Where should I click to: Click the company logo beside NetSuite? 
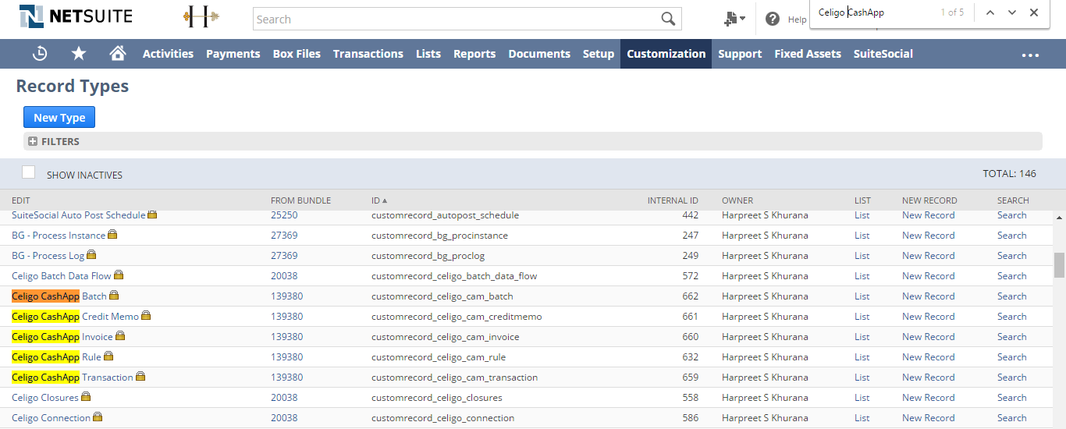coord(201,16)
